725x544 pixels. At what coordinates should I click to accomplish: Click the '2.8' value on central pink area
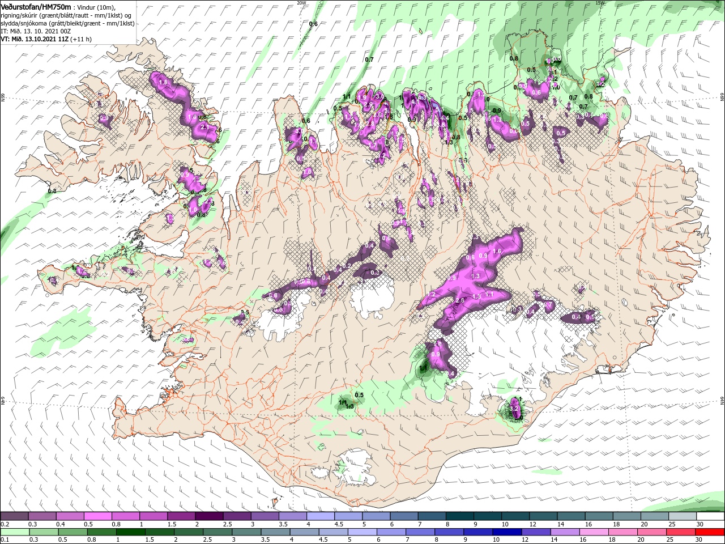[x=460, y=300]
